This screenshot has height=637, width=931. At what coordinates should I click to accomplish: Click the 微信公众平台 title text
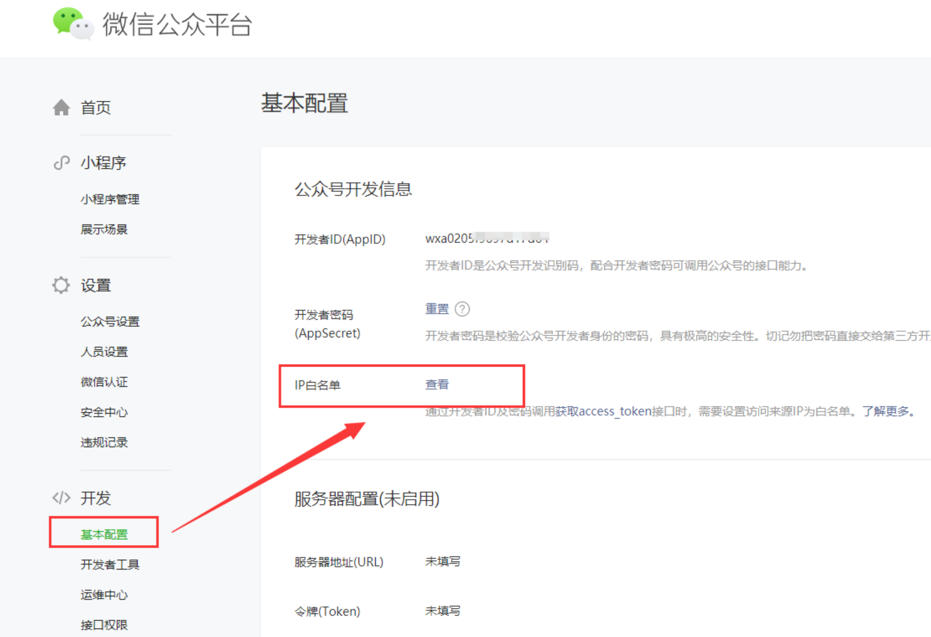pyautogui.click(x=177, y=25)
